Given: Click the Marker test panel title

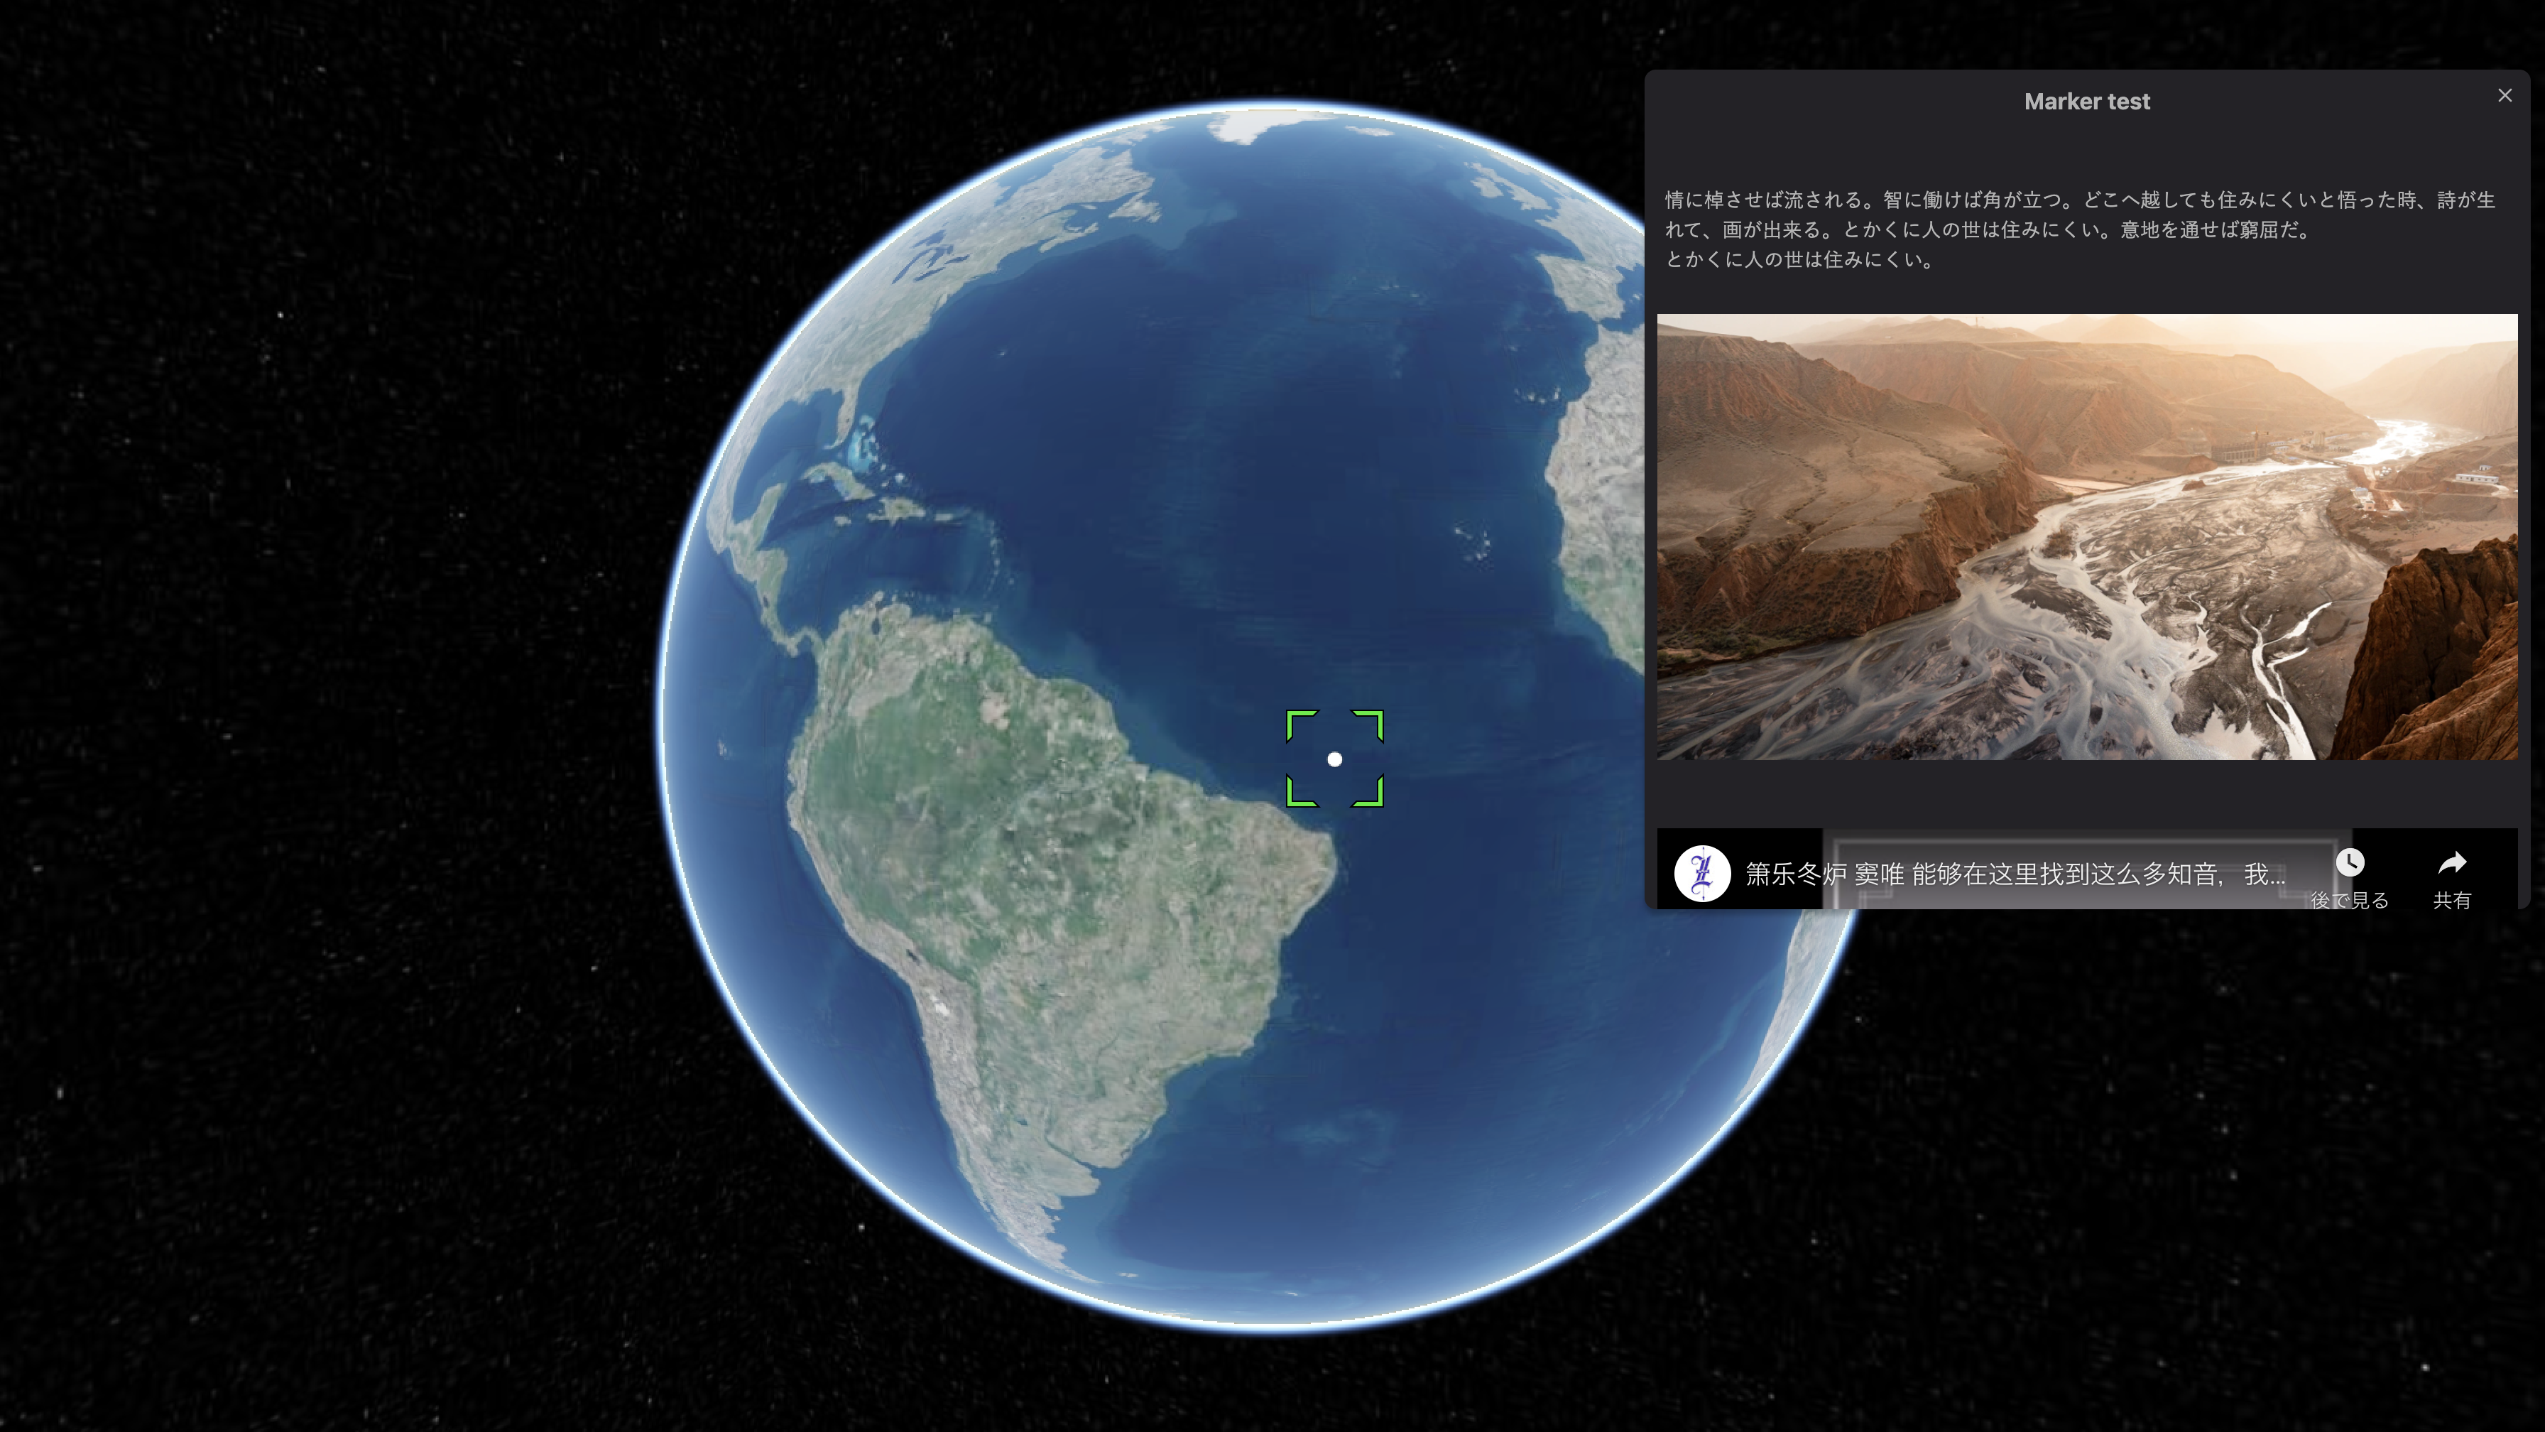Looking at the screenshot, I should click(x=2086, y=101).
